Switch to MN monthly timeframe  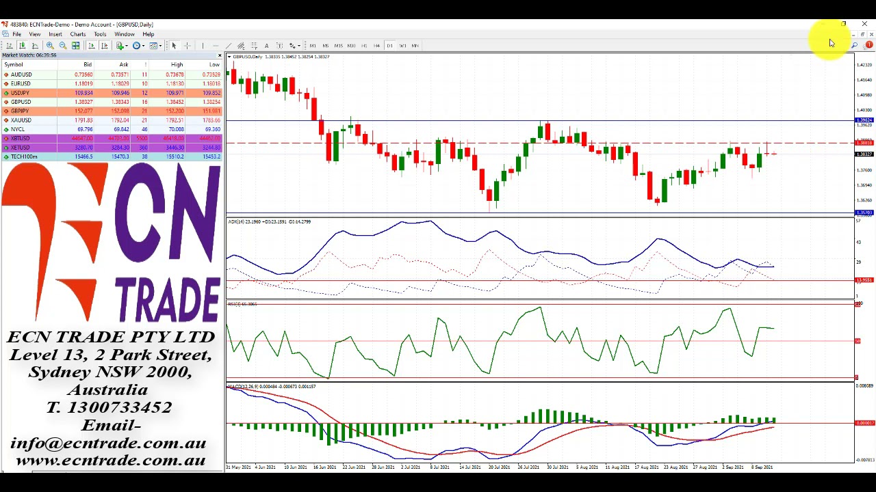click(415, 46)
